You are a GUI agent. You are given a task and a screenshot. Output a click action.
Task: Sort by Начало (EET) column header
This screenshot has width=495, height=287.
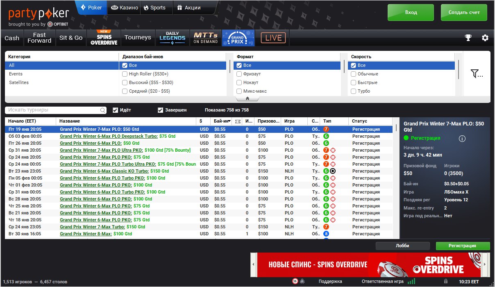point(31,121)
